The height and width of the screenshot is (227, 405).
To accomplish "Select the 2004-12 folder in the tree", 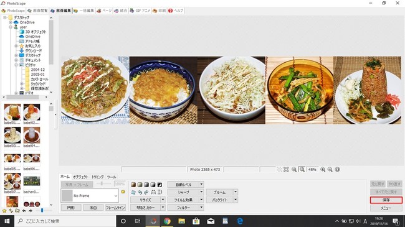I will pos(38,70).
